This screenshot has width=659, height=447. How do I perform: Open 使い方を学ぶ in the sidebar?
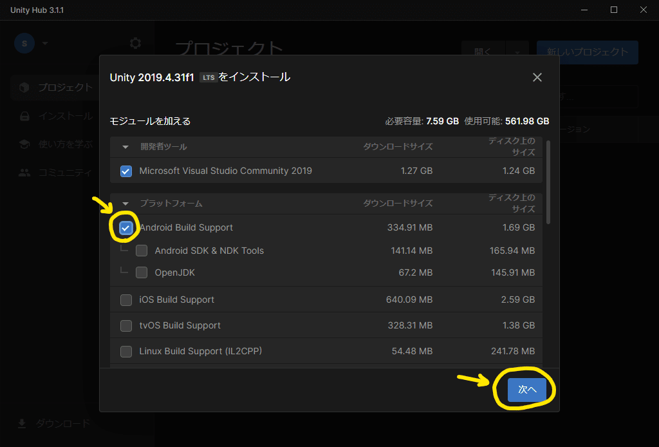pyautogui.click(x=56, y=144)
